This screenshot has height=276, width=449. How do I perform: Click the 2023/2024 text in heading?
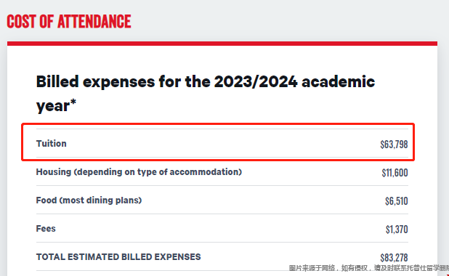coord(256,81)
